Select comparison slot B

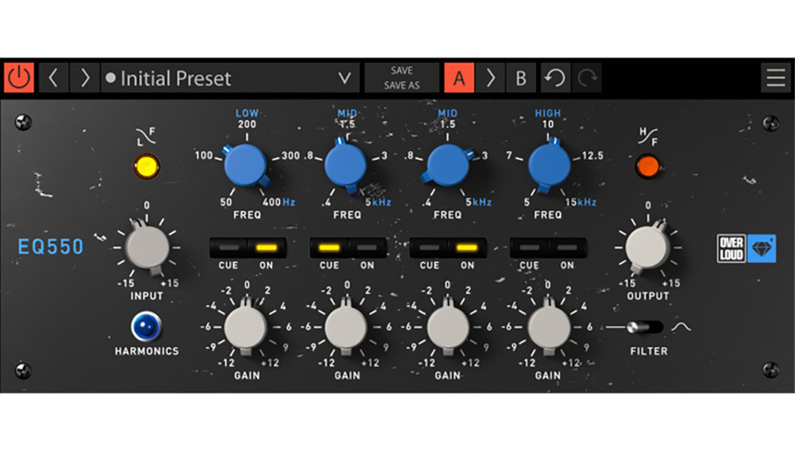pyautogui.click(x=520, y=78)
